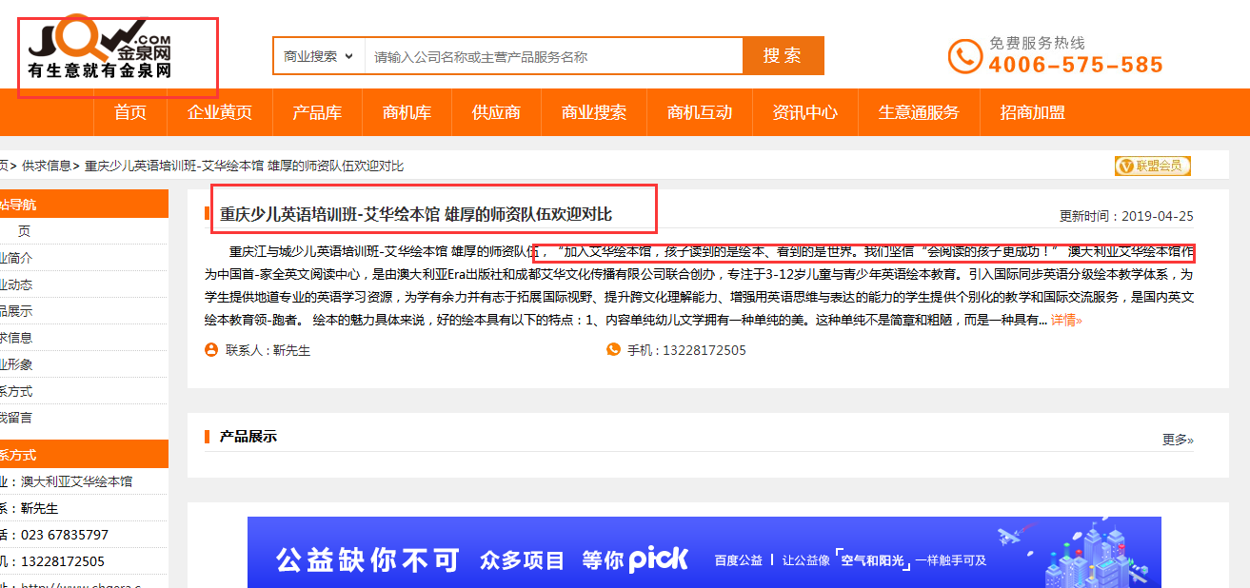
Task: Open the sidebar 系方式 list item
Action: [16, 391]
